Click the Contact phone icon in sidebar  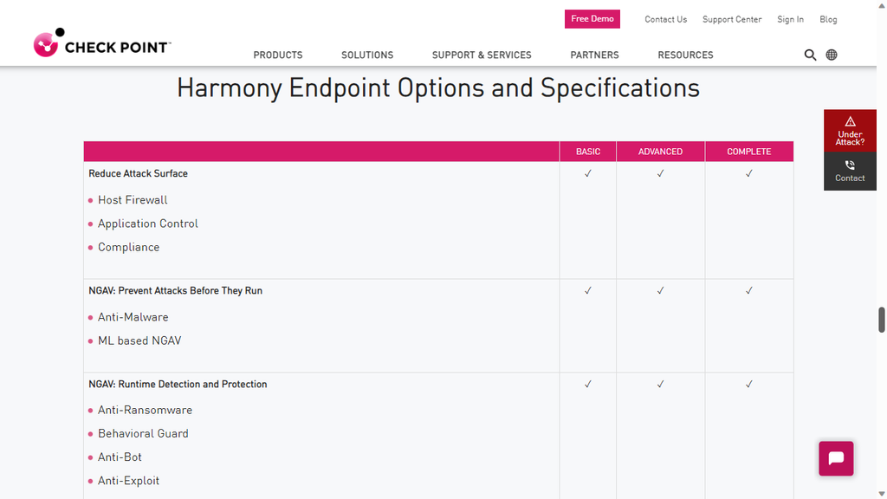[850, 164]
